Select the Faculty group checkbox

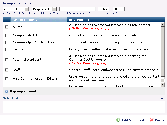pos(7,50)
